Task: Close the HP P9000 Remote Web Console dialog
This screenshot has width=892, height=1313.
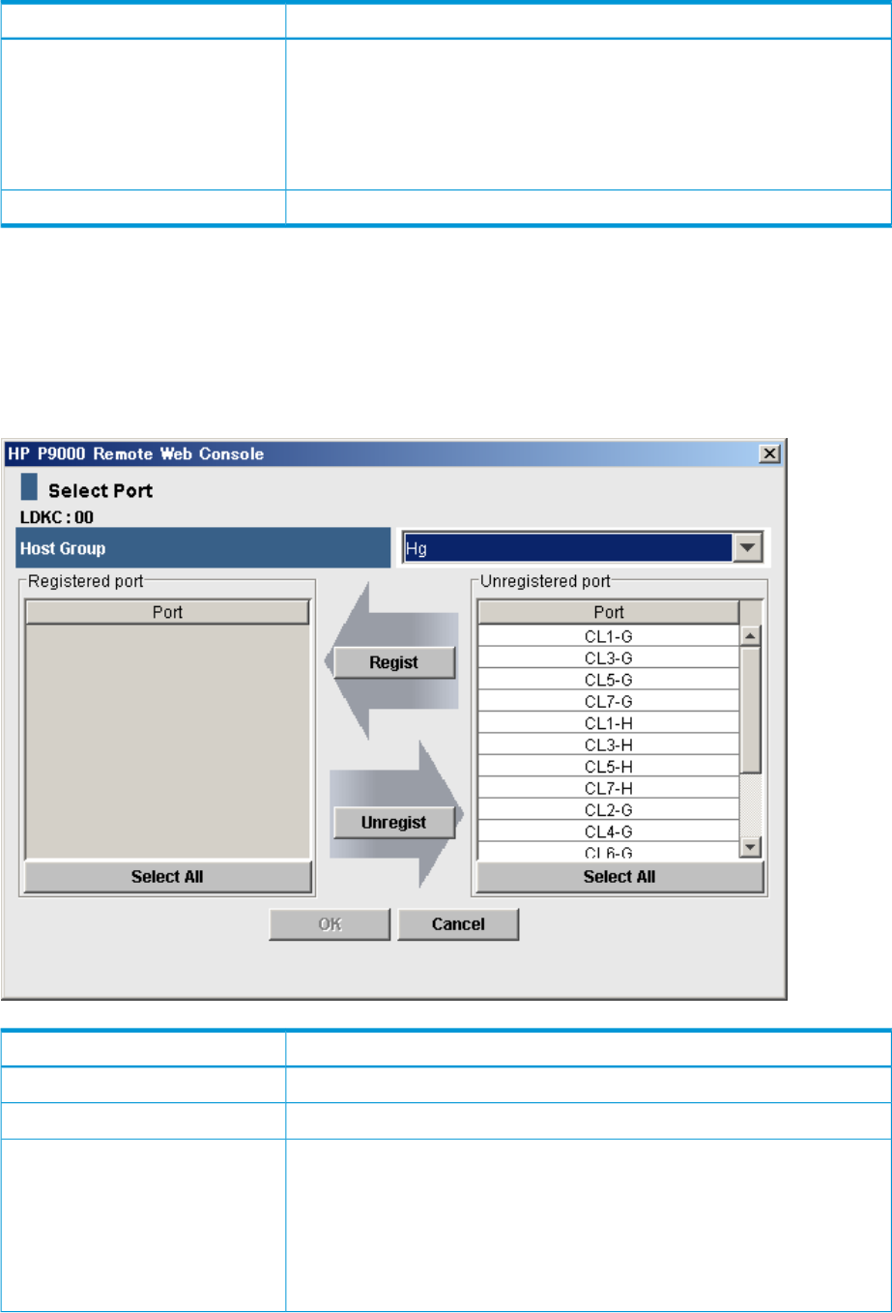Action: click(769, 453)
